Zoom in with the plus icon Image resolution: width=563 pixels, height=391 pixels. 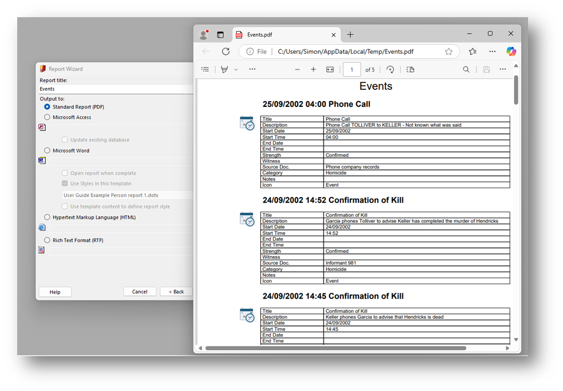pos(313,69)
